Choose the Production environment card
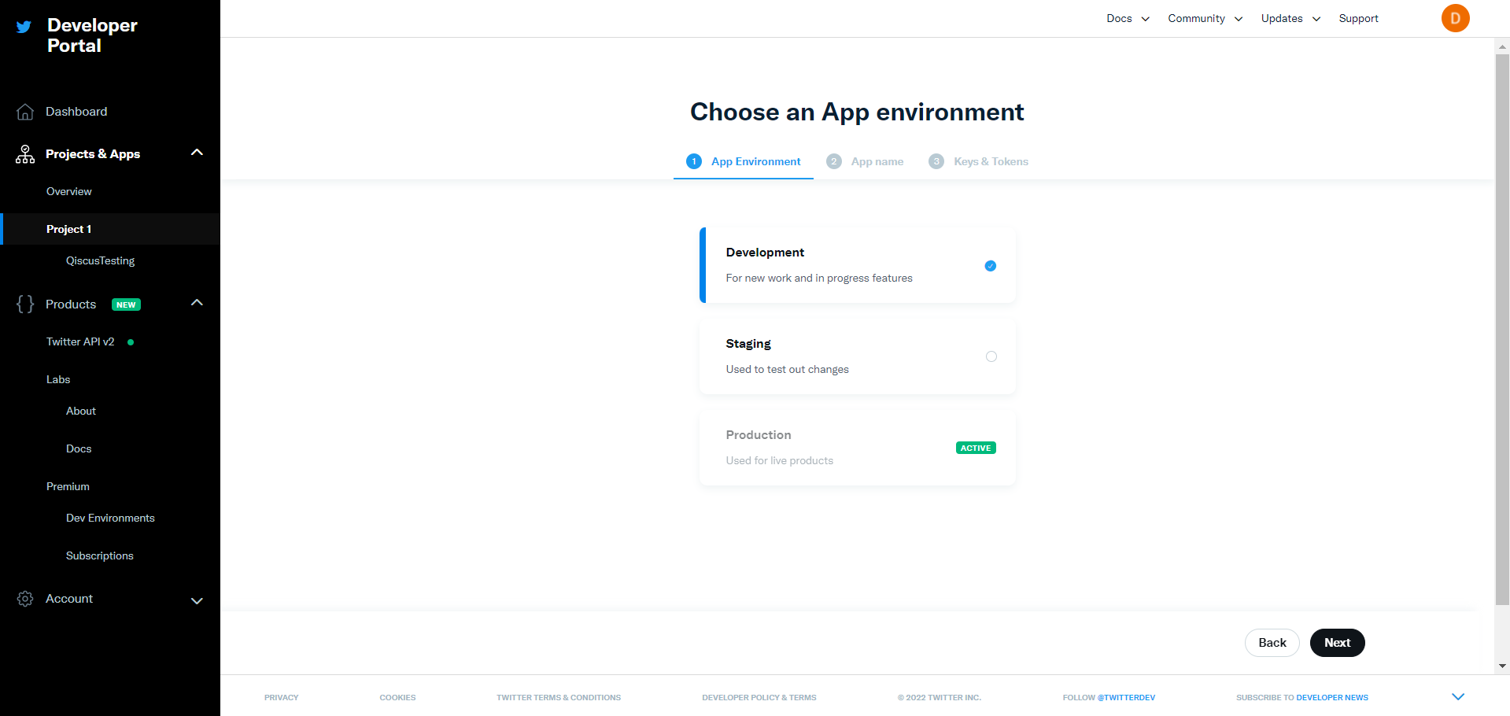 click(x=857, y=448)
